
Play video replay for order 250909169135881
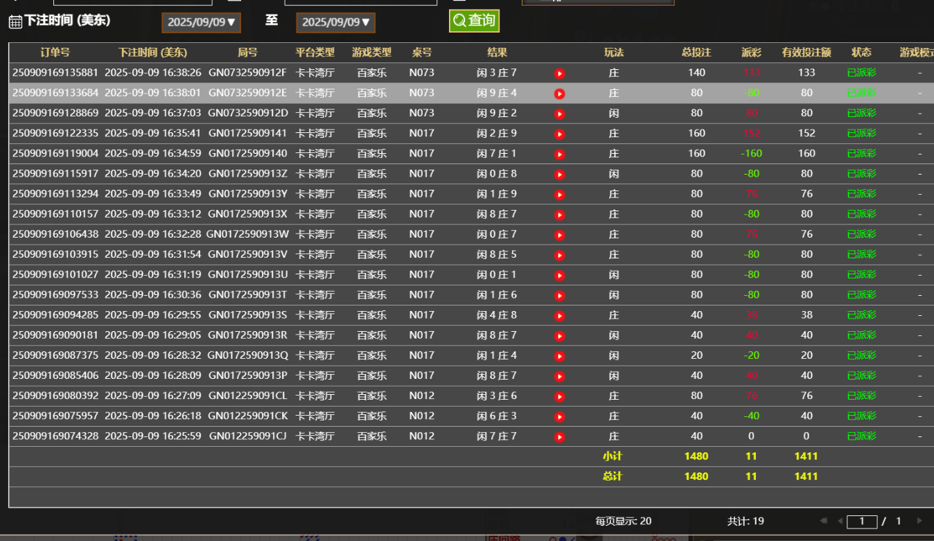pyautogui.click(x=560, y=73)
